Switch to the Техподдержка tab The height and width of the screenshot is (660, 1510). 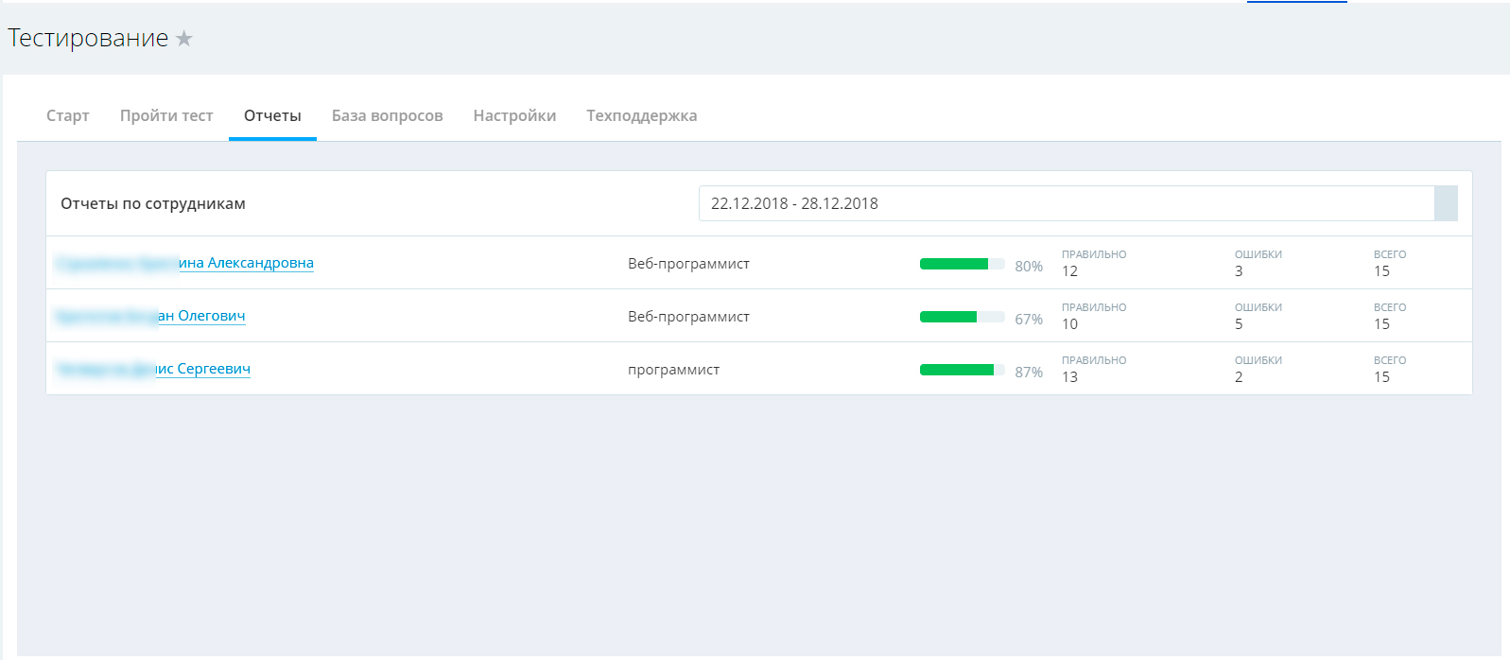[x=641, y=115]
